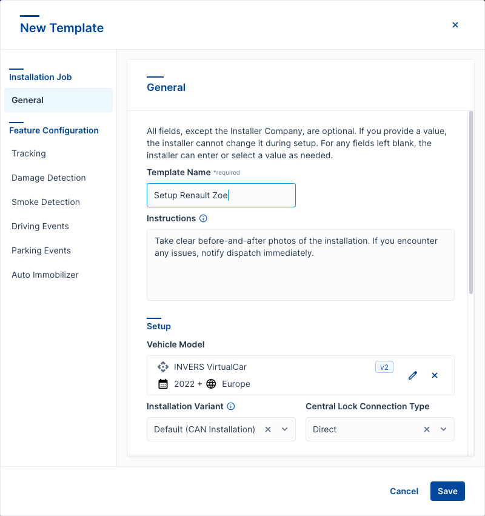Image resolution: width=485 pixels, height=516 pixels.
Task: Click the v2 badge on the vehicle model
Action: [x=384, y=367]
